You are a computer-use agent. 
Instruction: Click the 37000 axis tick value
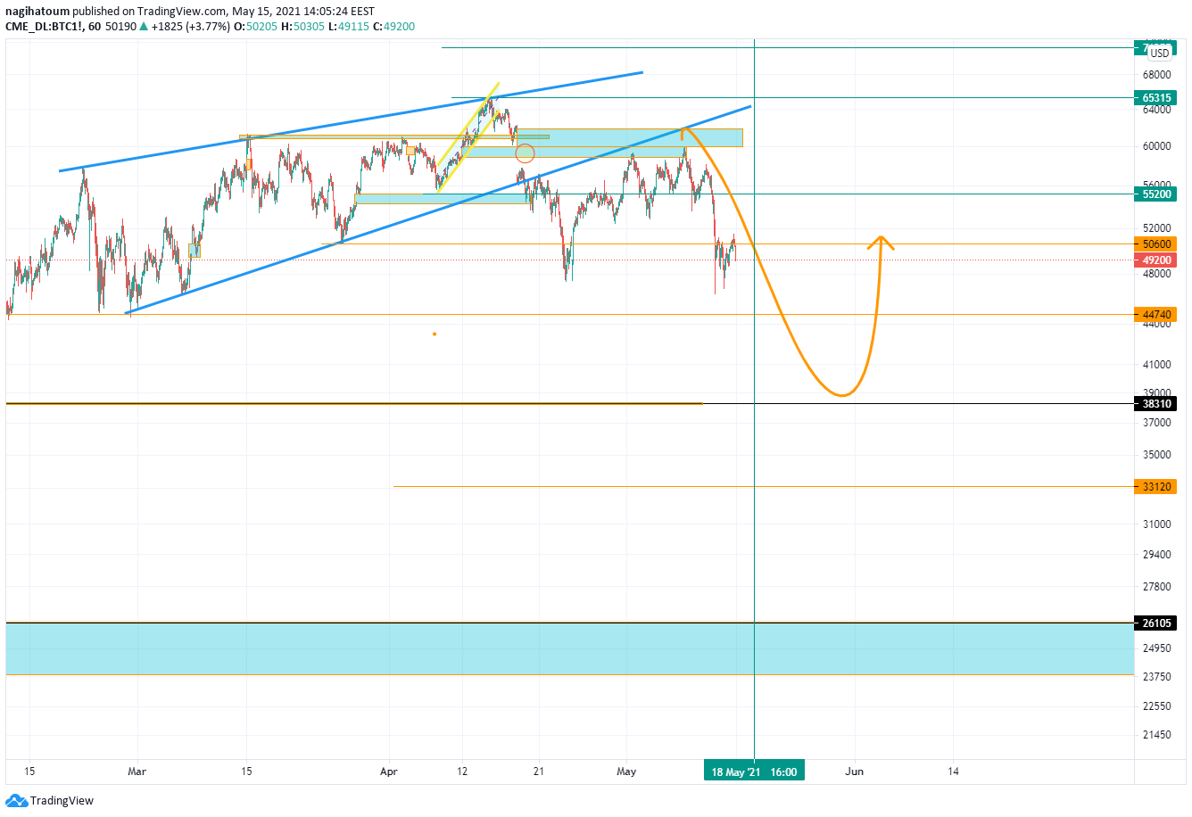point(1157,422)
